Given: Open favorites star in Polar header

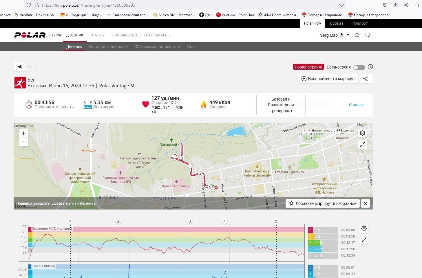Looking at the screenshot, I should pos(357,35).
